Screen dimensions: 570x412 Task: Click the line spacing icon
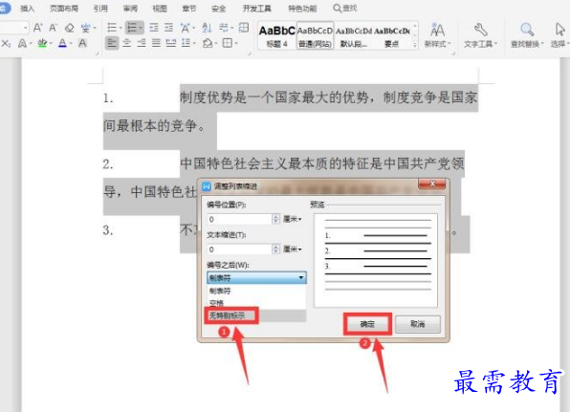(186, 43)
